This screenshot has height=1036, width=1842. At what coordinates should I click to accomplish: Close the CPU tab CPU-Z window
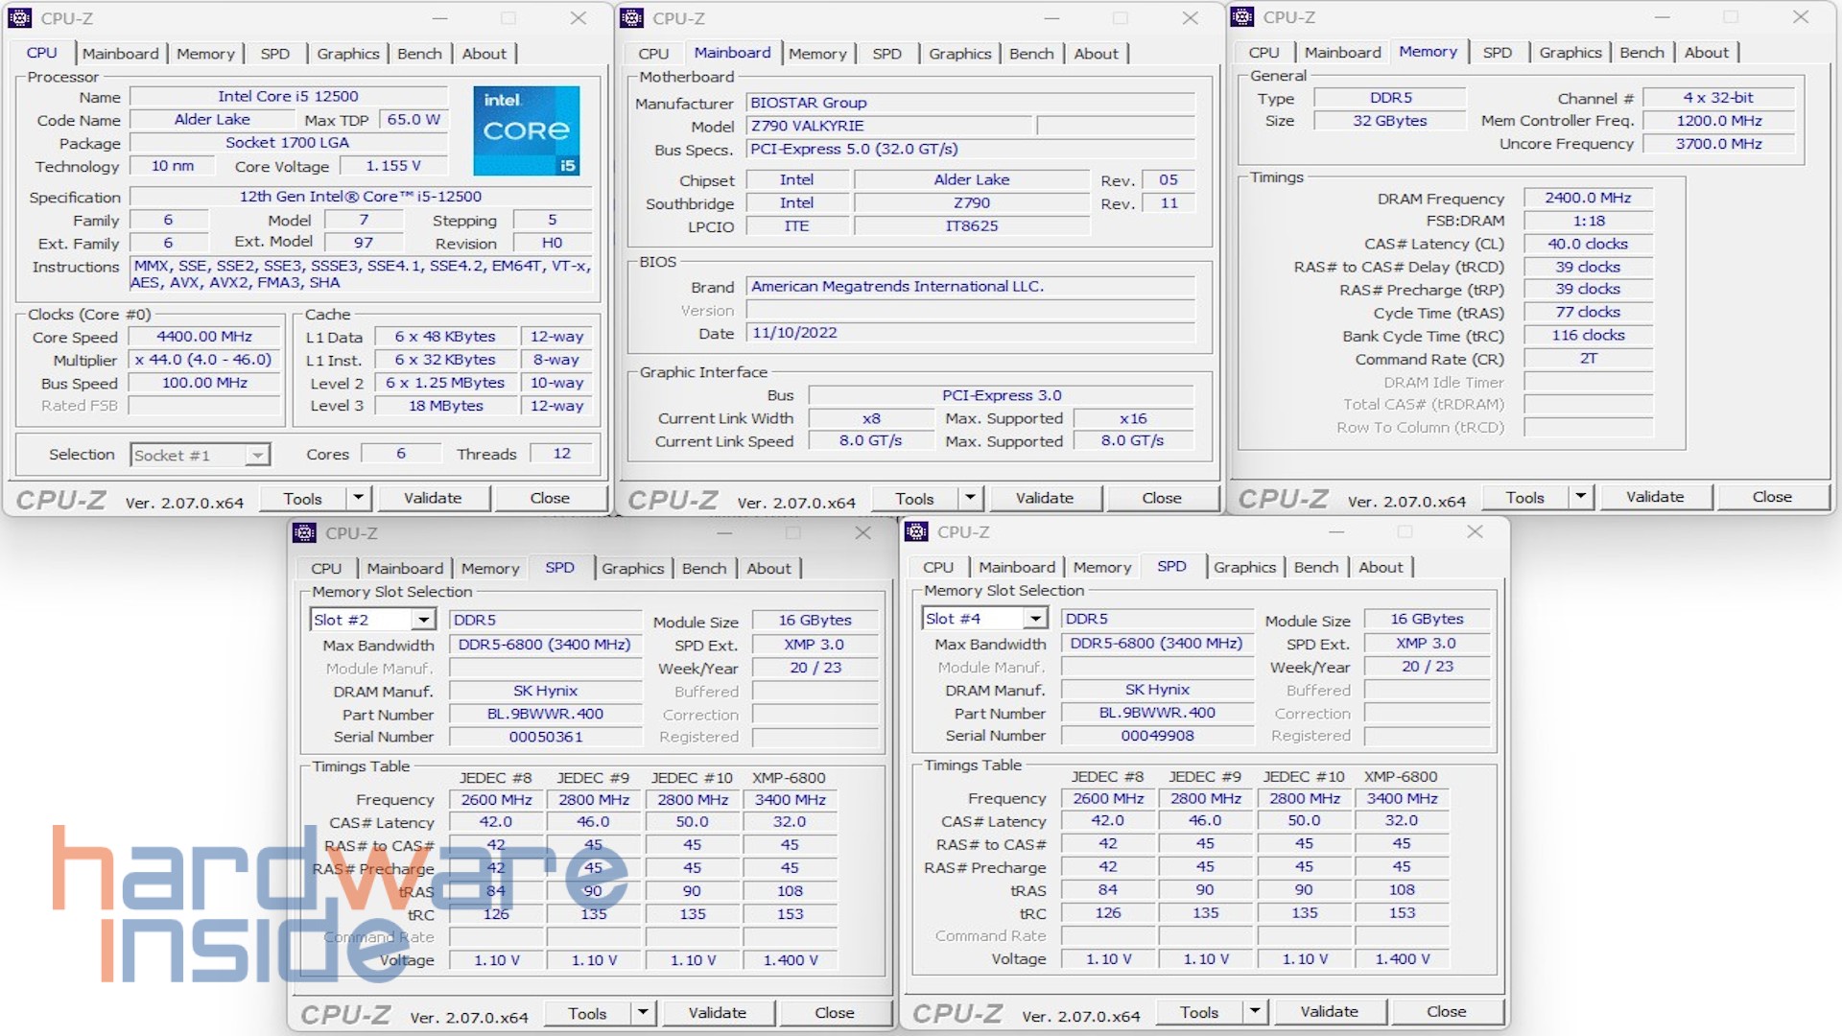tap(578, 18)
